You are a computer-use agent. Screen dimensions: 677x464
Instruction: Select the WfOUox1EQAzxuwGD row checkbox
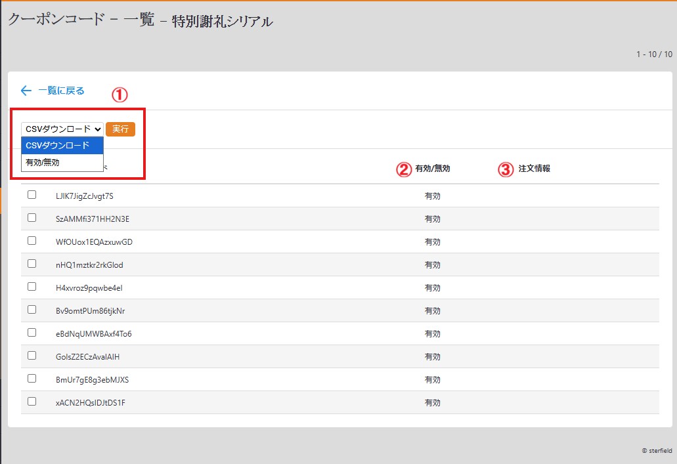32,241
